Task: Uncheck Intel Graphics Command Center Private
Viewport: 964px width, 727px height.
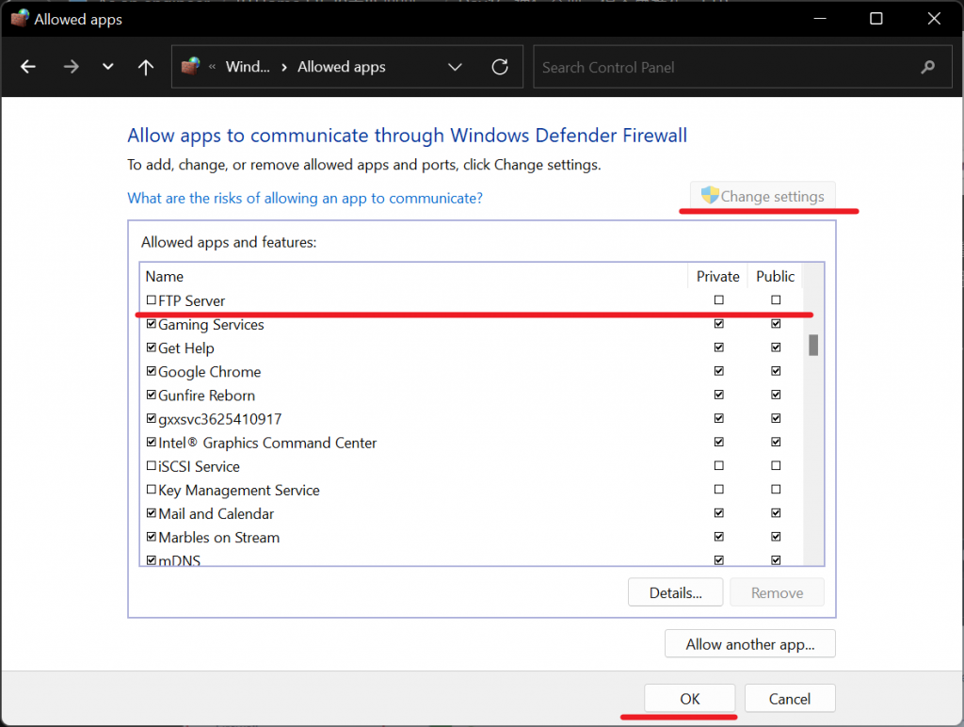Action: click(x=718, y=442)
